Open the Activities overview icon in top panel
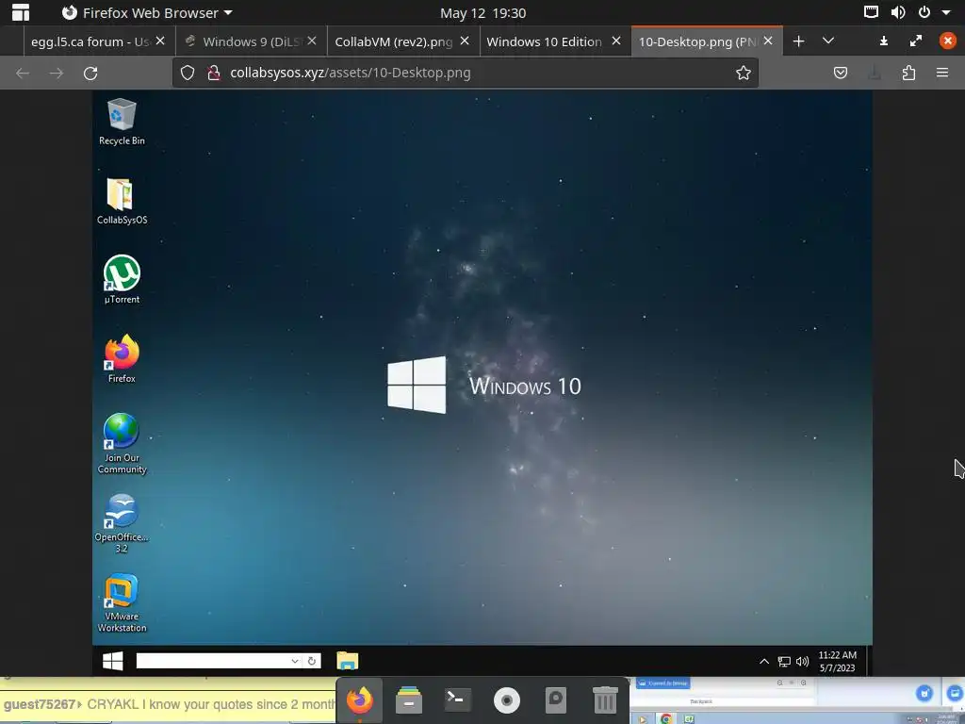 coord(21,12)
